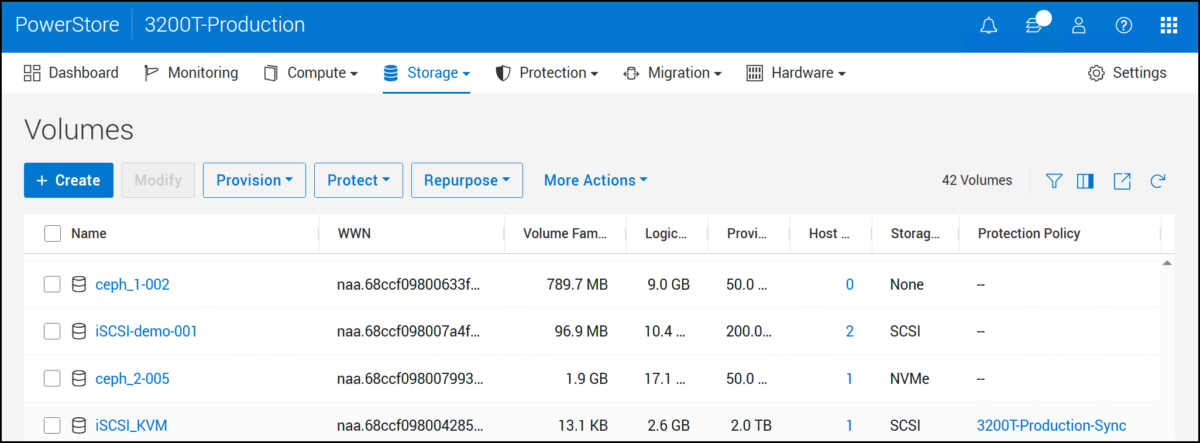
Task: Refresh the volumes table
Action: [x=1158, y=181]
